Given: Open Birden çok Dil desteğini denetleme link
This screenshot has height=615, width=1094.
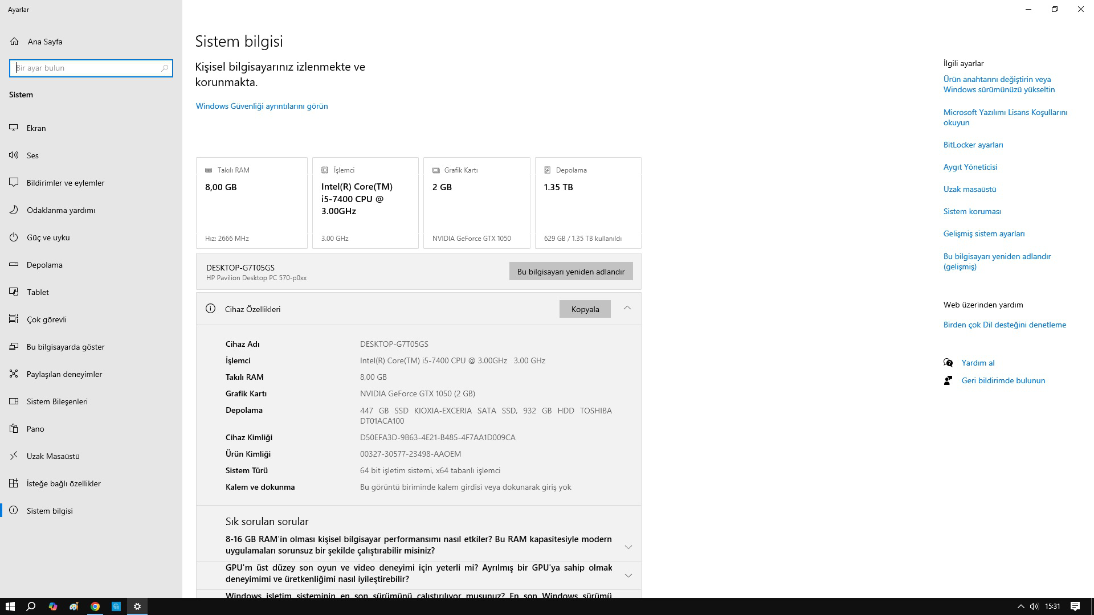Looking at the screenshot, I should (x=1004, y=325).
